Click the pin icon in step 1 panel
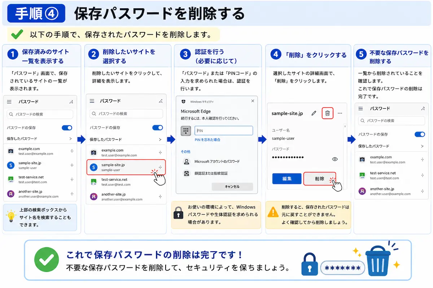The width and height of the screenshot is (433, 288). [71, 102]
